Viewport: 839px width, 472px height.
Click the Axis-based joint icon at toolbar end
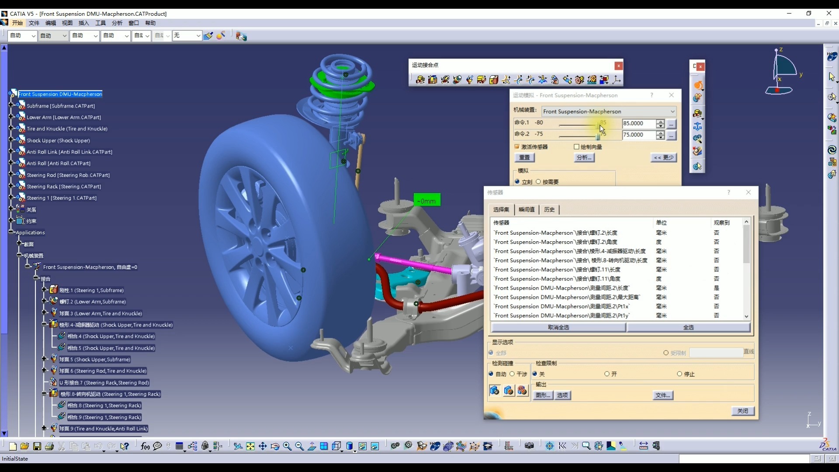point(617,80)
